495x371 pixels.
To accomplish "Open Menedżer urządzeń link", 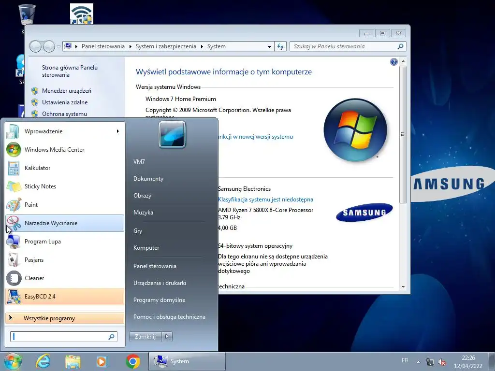I will pos(67,91).
